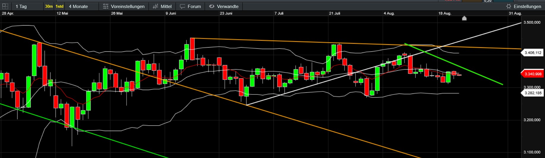Screen dimensions: 545x158
Task: Click the 3.200,000 price axis label
Action: click(532, 120)
